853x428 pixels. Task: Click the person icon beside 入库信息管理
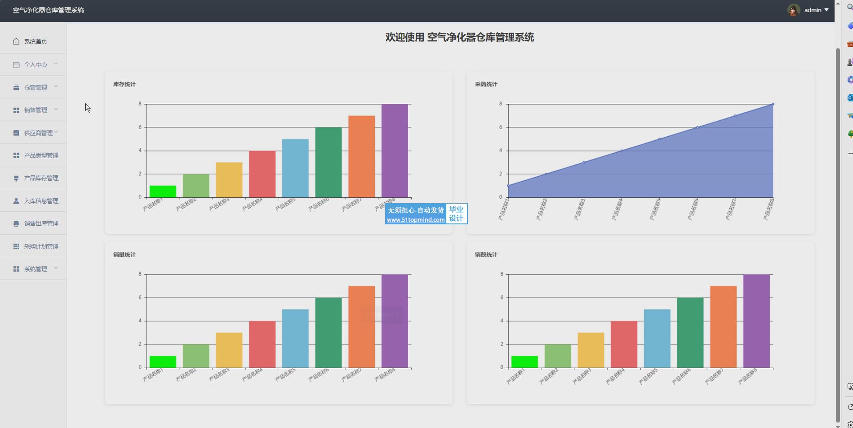pyautogui.click(x=16, y=201)
